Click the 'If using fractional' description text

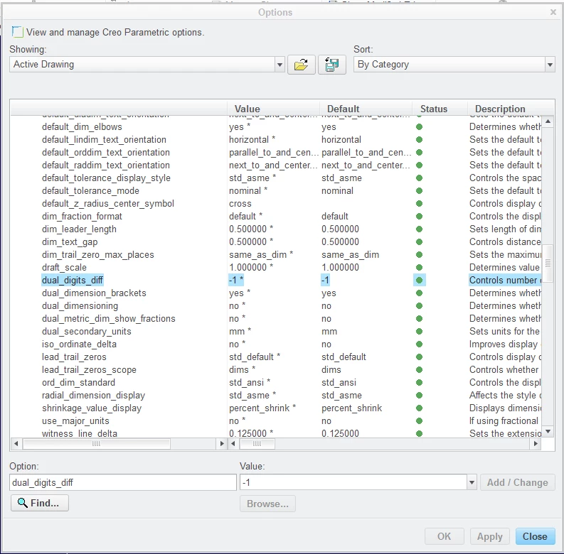click(x=504, y=421)
